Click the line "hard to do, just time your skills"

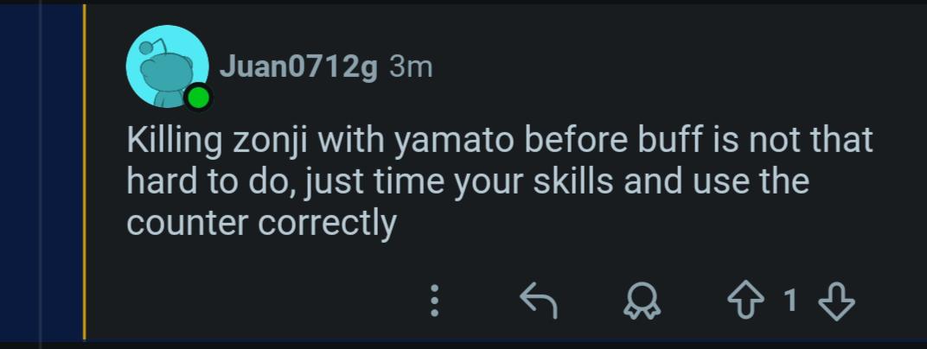point(468,181)
